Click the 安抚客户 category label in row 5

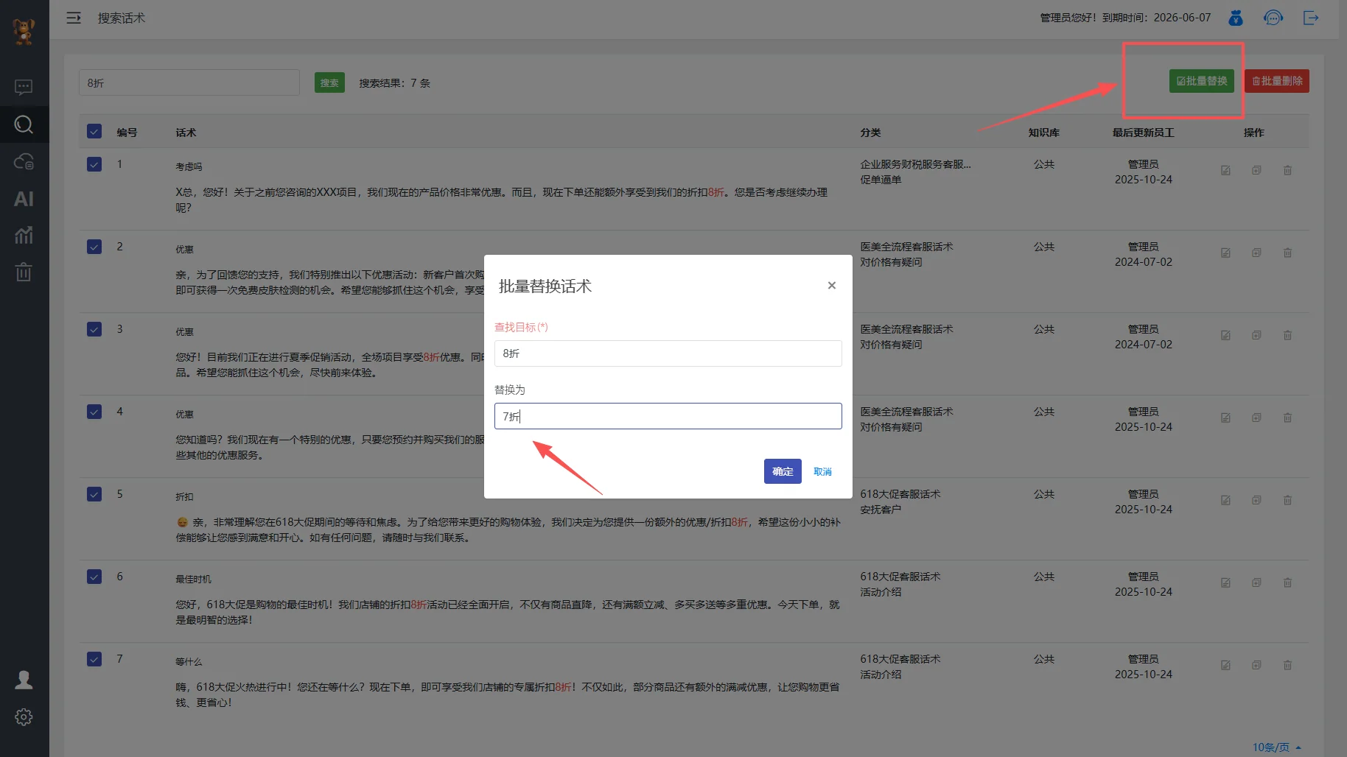click(881, 510)
